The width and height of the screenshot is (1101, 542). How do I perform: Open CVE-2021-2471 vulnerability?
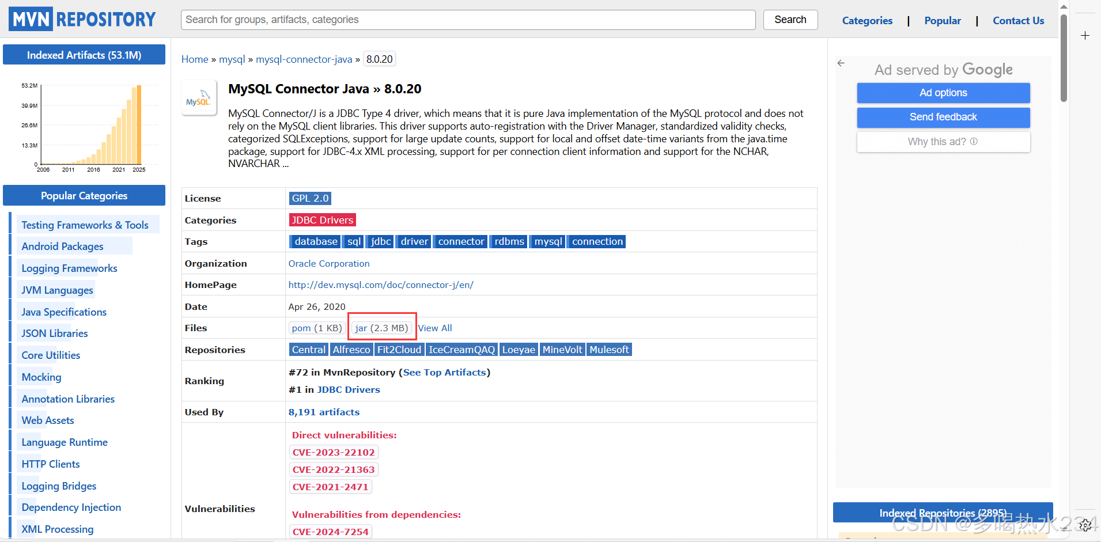tap(330, 487)
